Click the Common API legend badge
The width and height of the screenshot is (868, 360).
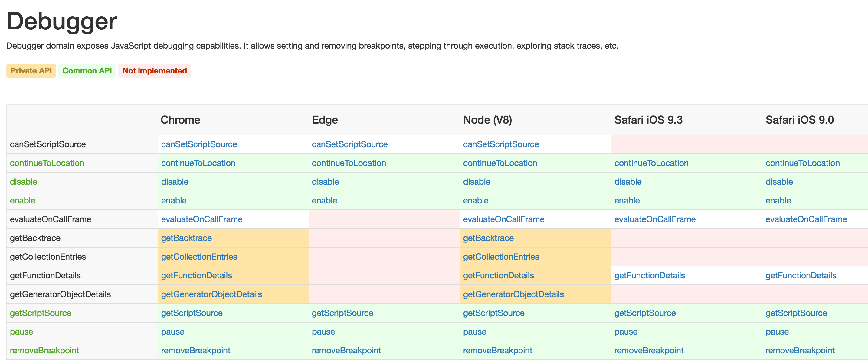(87, 71)
